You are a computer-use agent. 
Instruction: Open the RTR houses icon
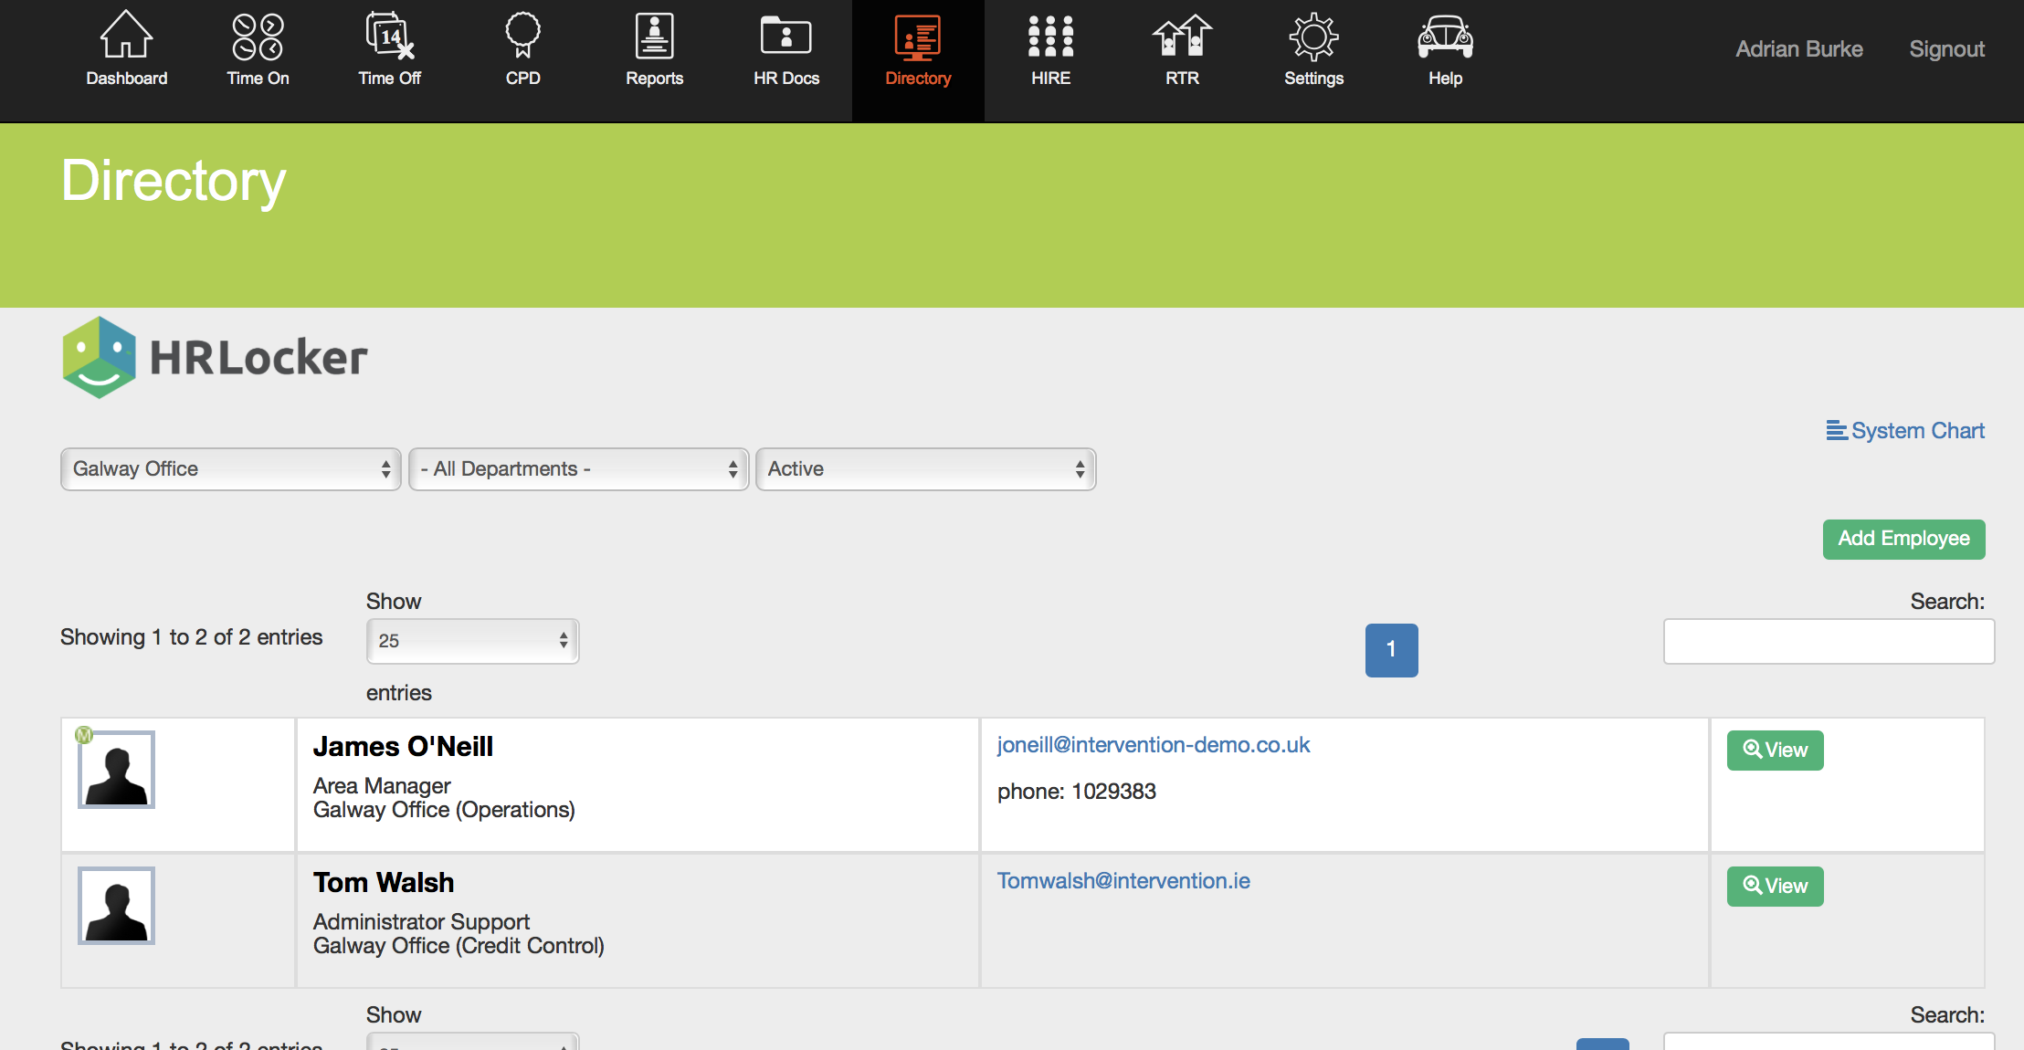click(1182, 37)
